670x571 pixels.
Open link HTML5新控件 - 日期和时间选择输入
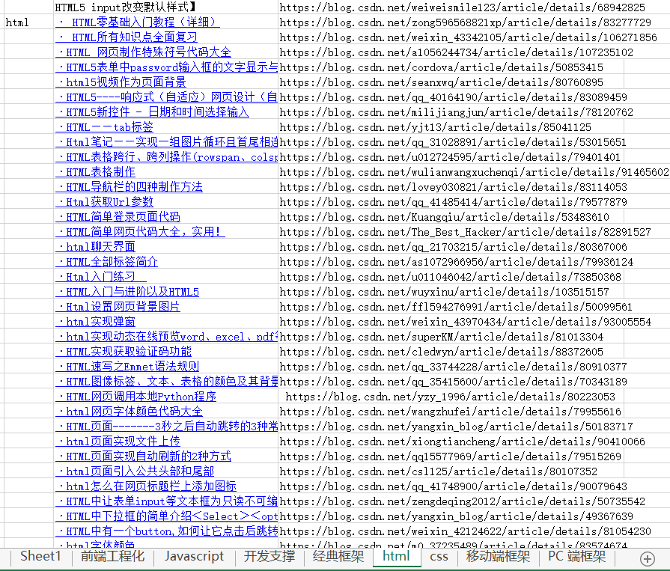click(x=152, y=112)
